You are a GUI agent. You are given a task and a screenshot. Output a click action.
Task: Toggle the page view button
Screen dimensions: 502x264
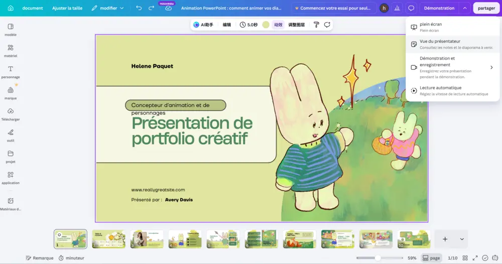click(431, 258)
